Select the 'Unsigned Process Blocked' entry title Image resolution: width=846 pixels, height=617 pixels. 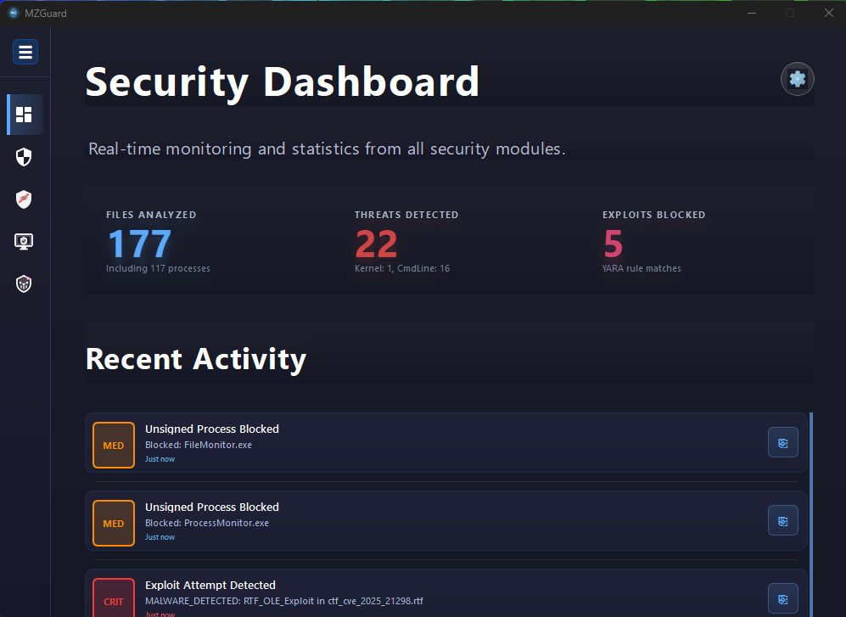coord(211,429)
